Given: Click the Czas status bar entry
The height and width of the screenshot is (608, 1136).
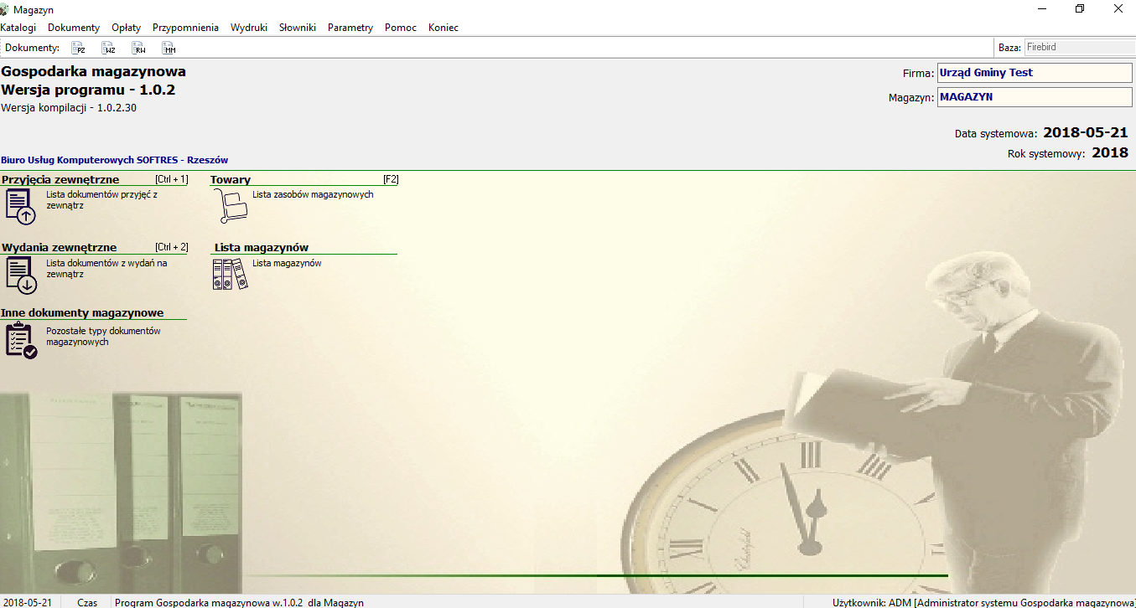Looking at the screenshot, I should pos(87,602).
